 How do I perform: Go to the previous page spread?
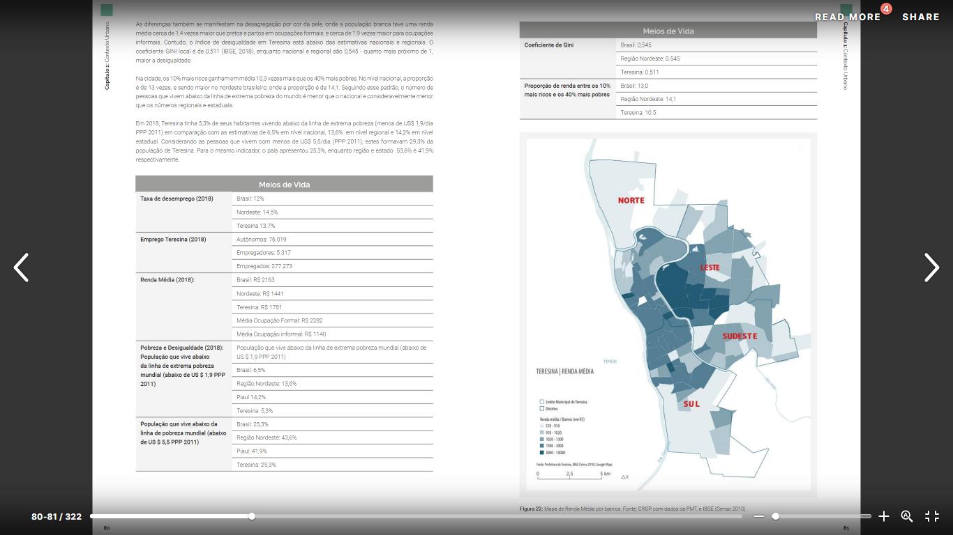(22, 267)
